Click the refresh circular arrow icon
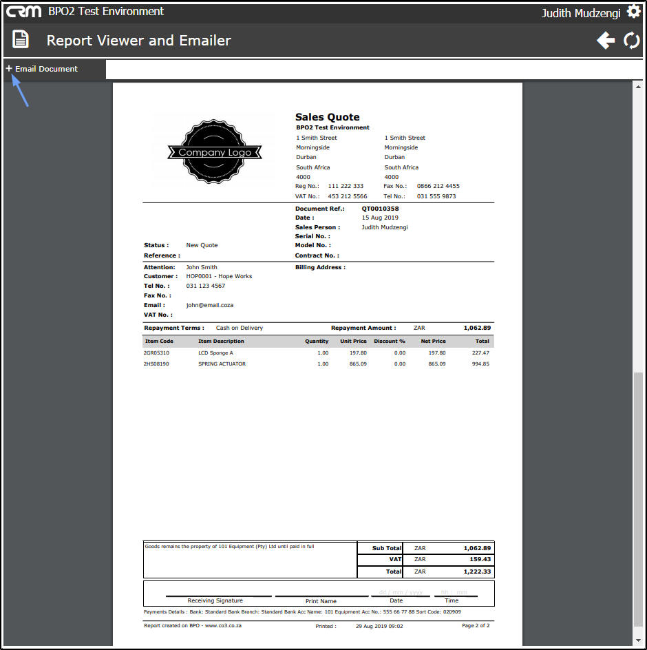This screenshot has width=647, height=650. (632, 41)
